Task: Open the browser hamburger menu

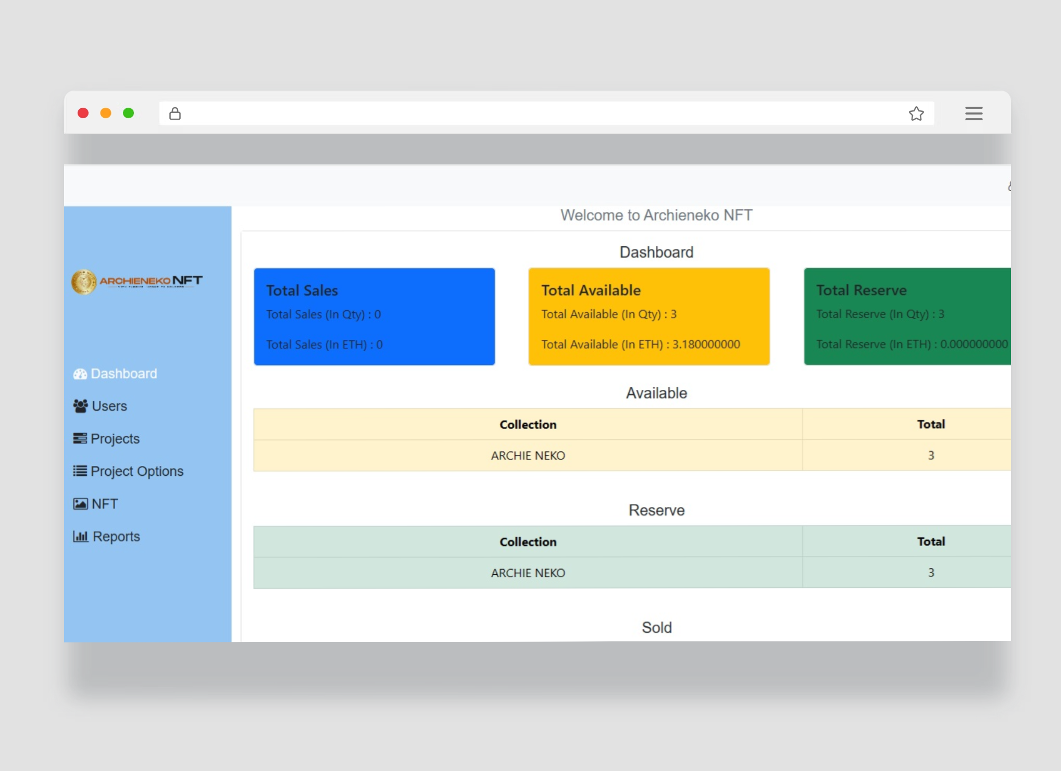Action: (x=973, y=113)
